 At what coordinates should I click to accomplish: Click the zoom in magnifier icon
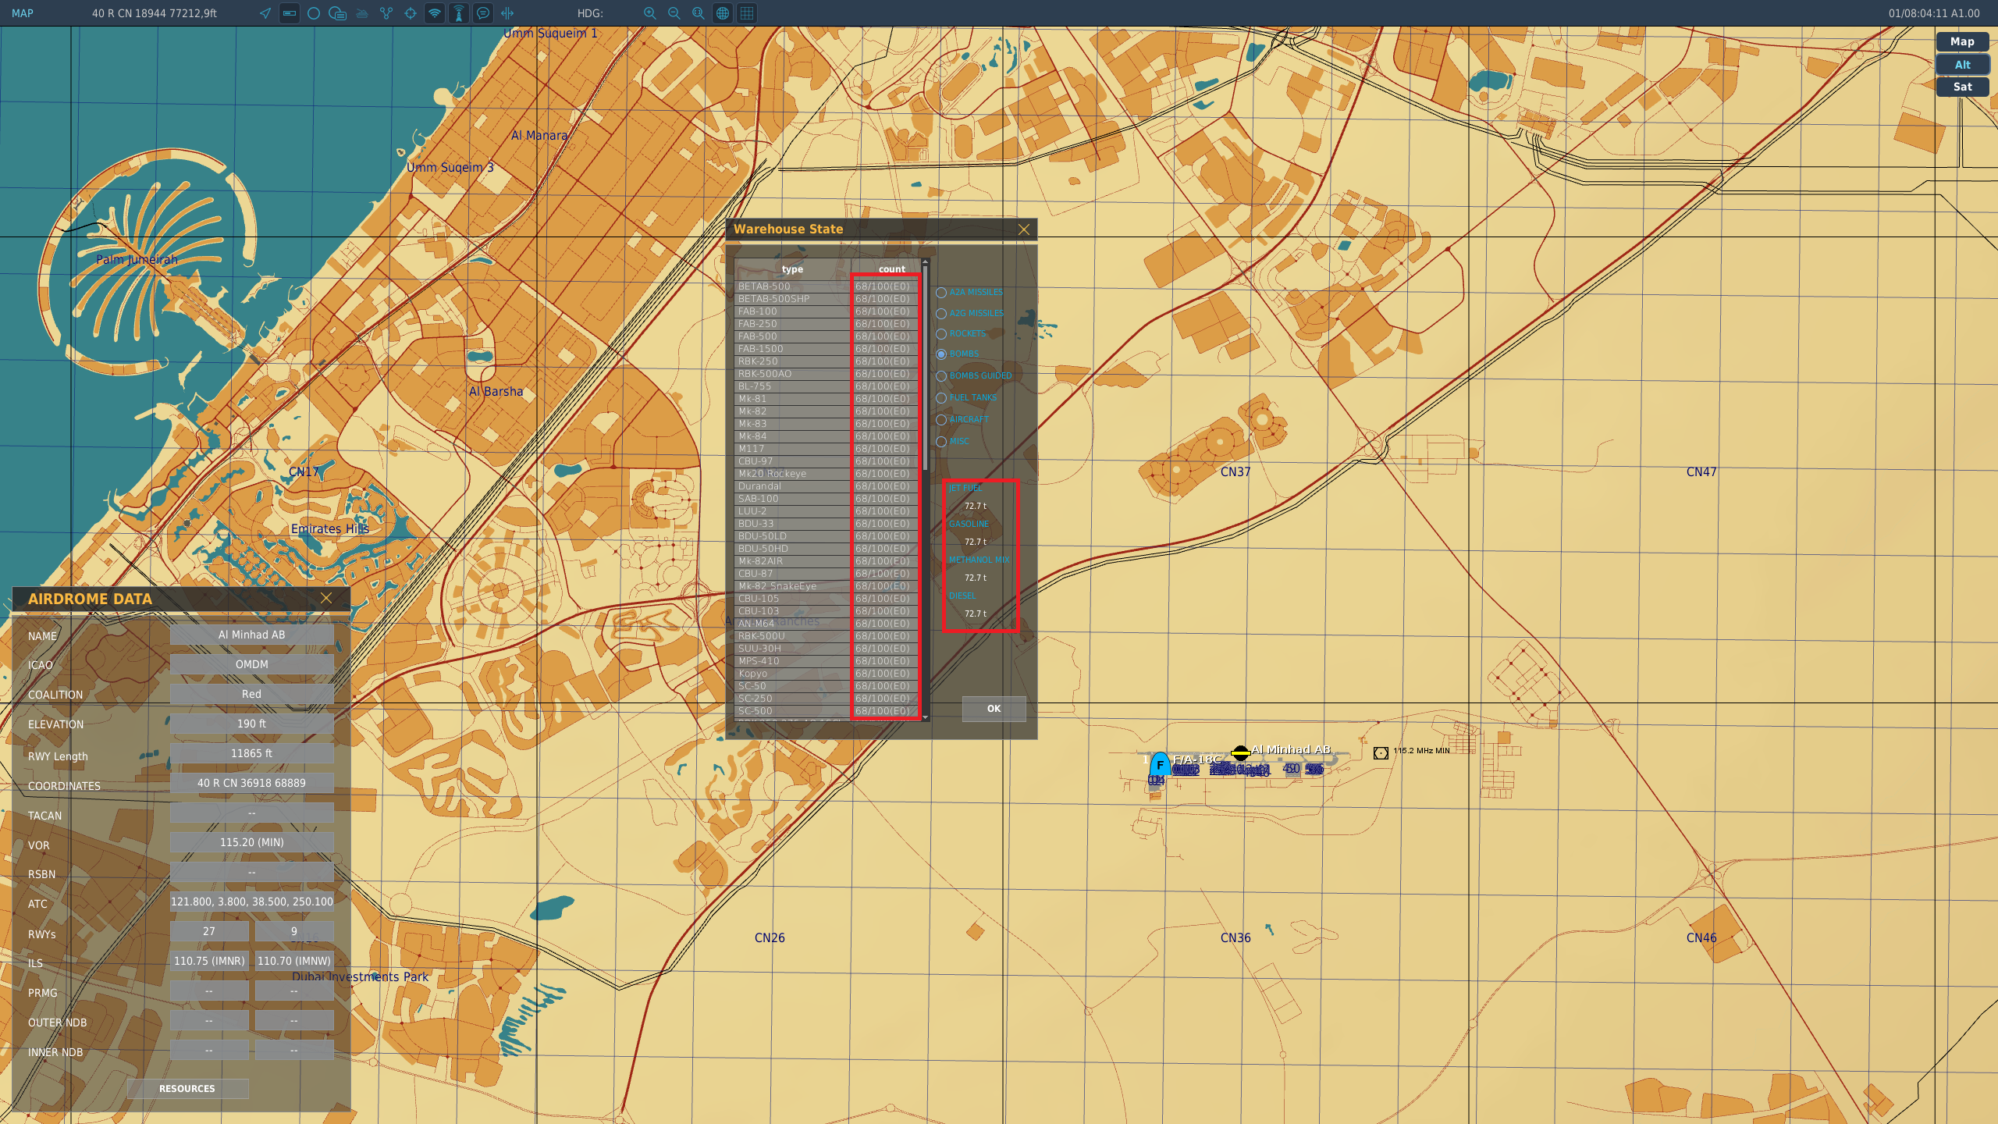[x=649, y=13]
